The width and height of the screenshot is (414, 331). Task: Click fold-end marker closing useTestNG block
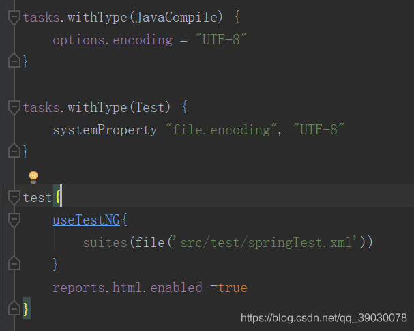click(x=14, y=263)
